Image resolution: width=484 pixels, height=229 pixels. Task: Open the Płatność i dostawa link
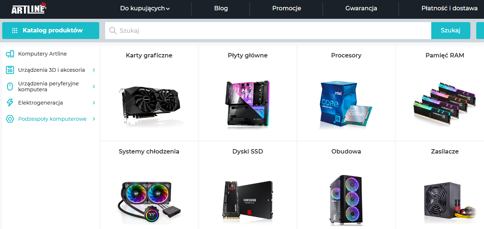tap(450, 8)
